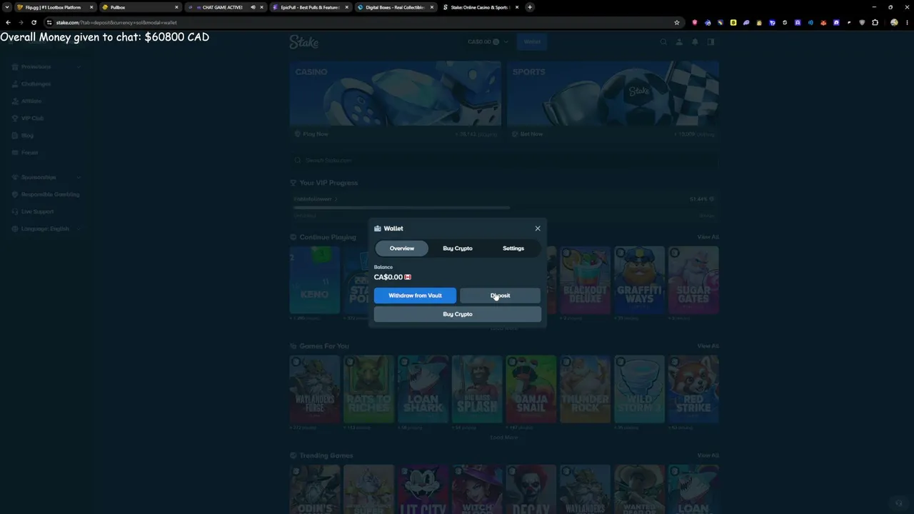The width and height of the screenshot is (914, 514).
Task: View all Games For You
Action: click(x=708, y=346)
